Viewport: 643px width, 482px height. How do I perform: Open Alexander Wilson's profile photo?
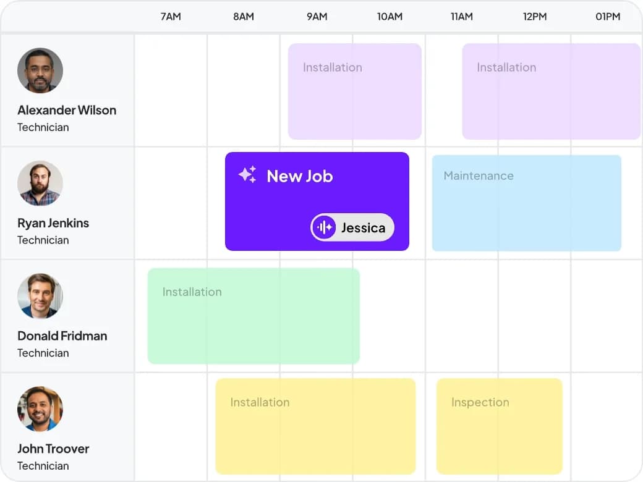tap(40, 70)
